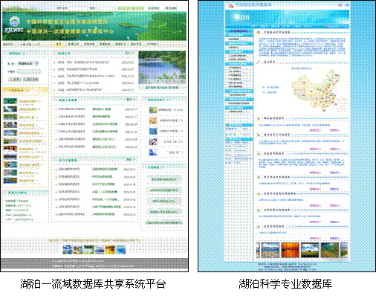Click the China map on the blue site

pyautogui.click(x=318, y=91)
